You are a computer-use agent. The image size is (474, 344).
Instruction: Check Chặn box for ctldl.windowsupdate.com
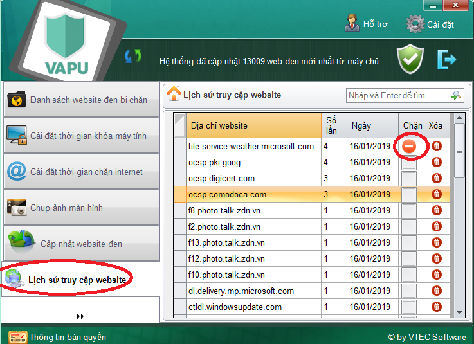tap(409, 307)
